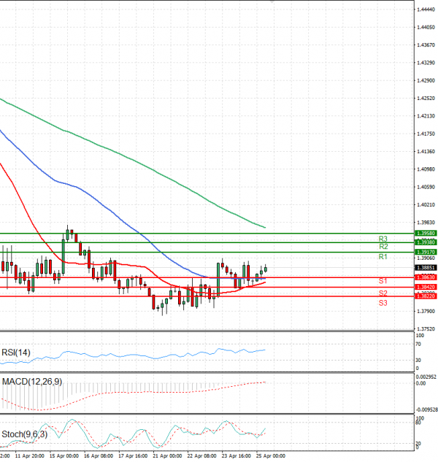Select the MACD(12,26,9) indicator label
Image resolution: width=438 pixels, height=462 pixels.
30,382
